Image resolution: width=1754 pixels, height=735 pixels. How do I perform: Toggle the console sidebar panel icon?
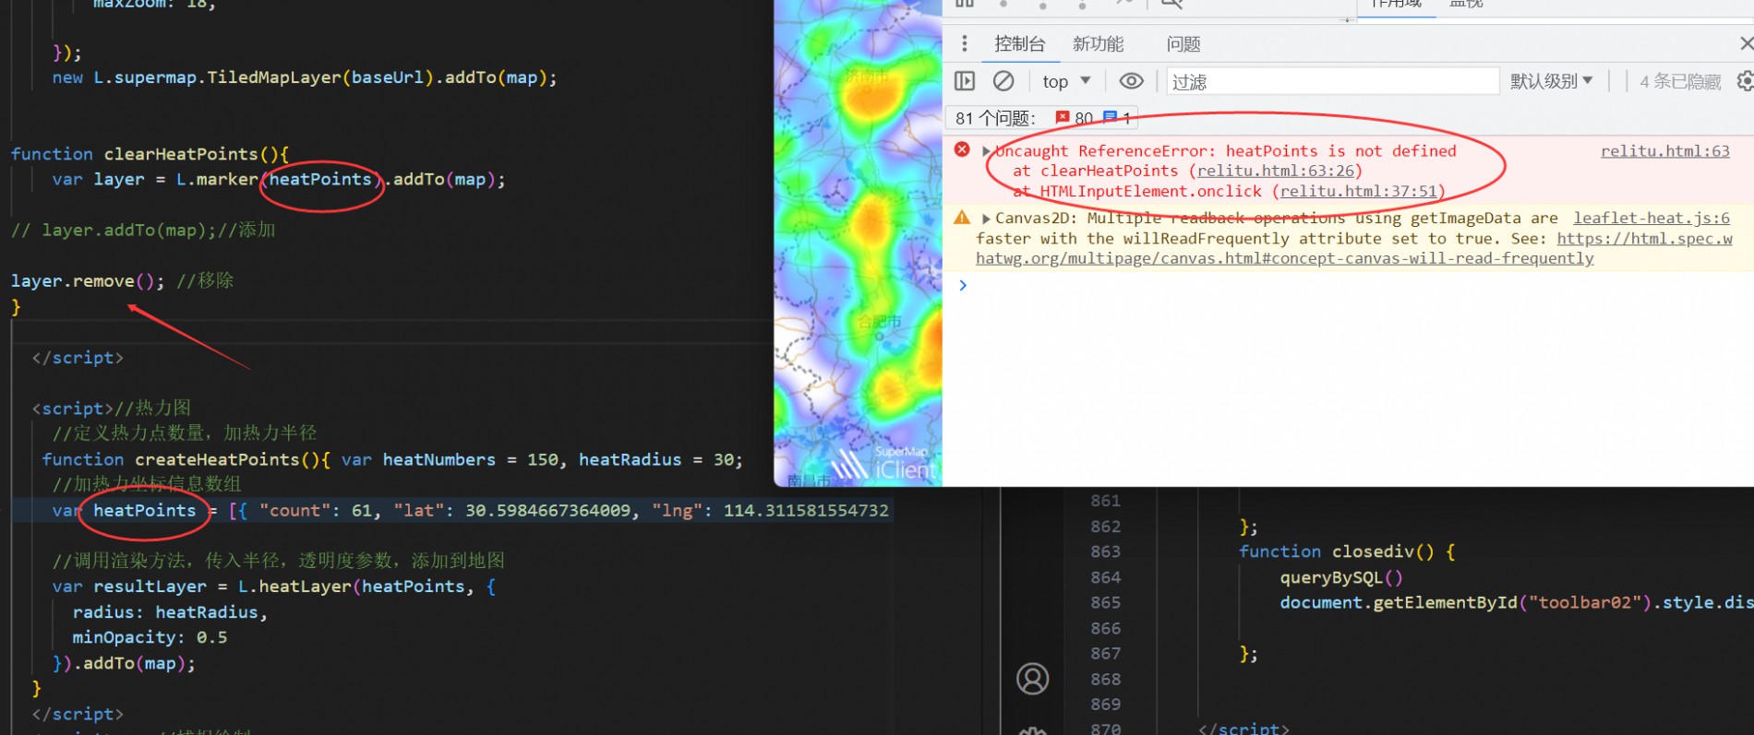point(965,81)
